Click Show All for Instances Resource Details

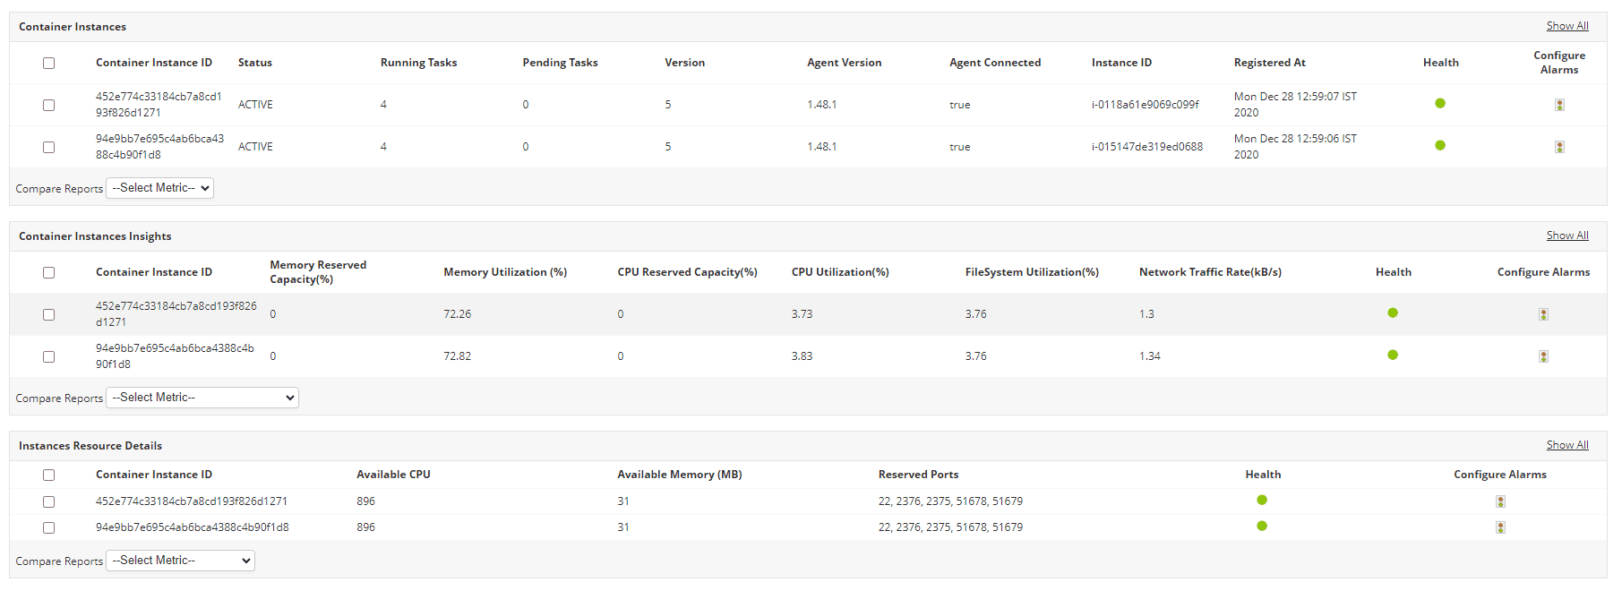[x=1567, y=444]
